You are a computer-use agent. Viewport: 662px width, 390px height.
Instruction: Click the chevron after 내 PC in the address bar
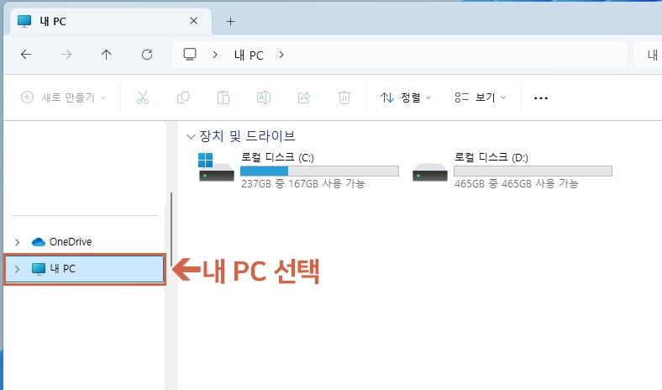pos(281,55)
